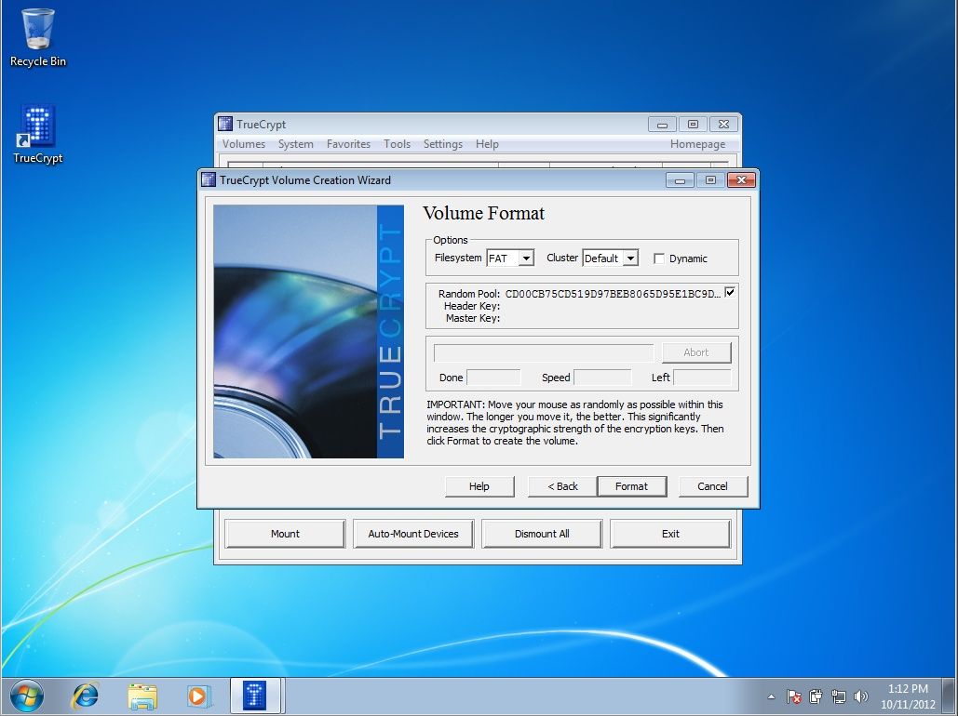
Task: Click the wizard Help button
Action: (x=479, y=486)
